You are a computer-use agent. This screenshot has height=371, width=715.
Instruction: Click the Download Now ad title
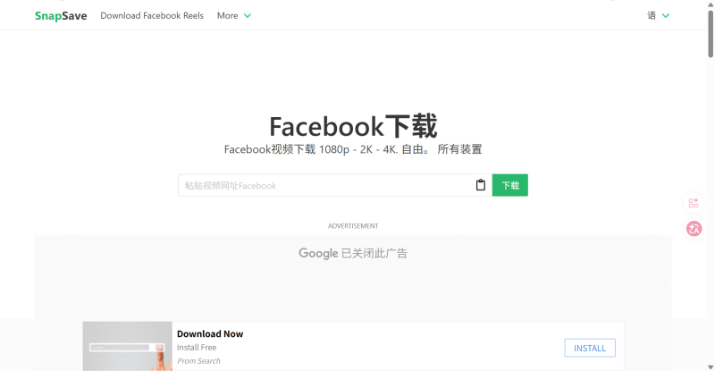tap(210, 334)
